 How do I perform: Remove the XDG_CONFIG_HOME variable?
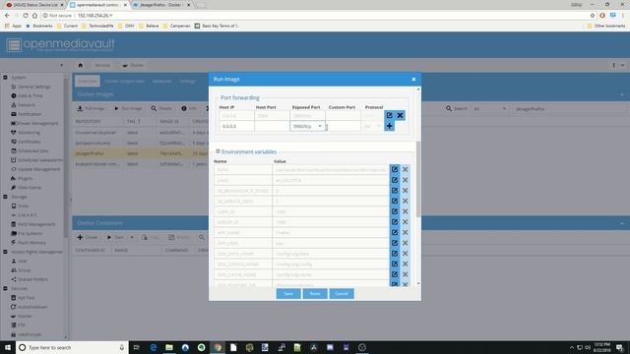pos(405,265)
